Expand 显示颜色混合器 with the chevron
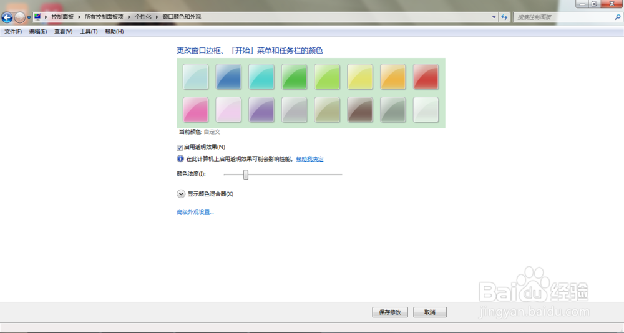 [x=181, y=194]
